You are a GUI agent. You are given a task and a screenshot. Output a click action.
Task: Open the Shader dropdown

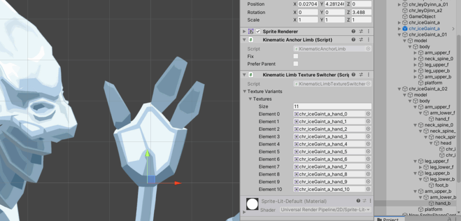pyautogui.click(x=325, y=210)
